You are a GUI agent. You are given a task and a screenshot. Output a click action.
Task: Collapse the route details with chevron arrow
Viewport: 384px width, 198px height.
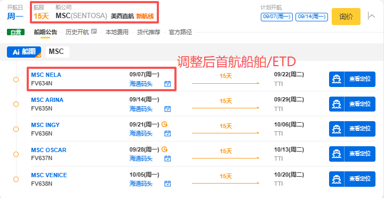(372, 17)
